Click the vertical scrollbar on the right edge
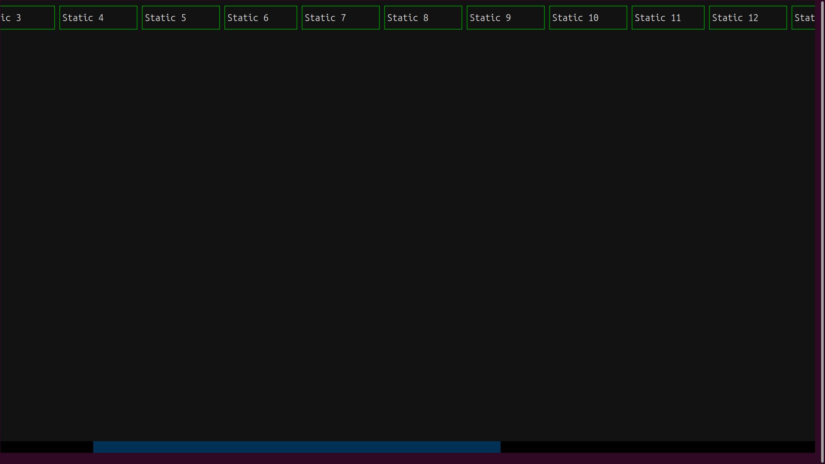Image resolution: width=825 pixels, height=464 pixels. pos(822,232)
